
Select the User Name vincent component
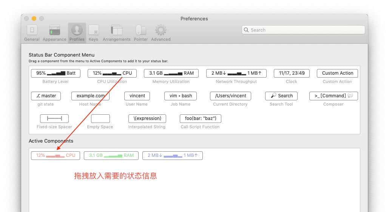pyautogui.click(x=137, y=96)
